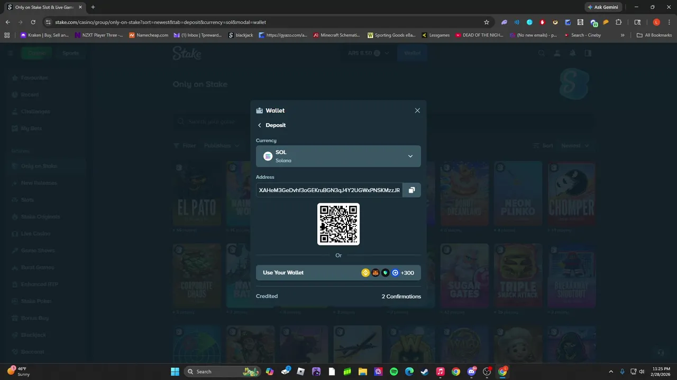Viewport: 677px width, 380px height.
Task: Show hidden system tray icons chevron
Action: coord(611,372)
